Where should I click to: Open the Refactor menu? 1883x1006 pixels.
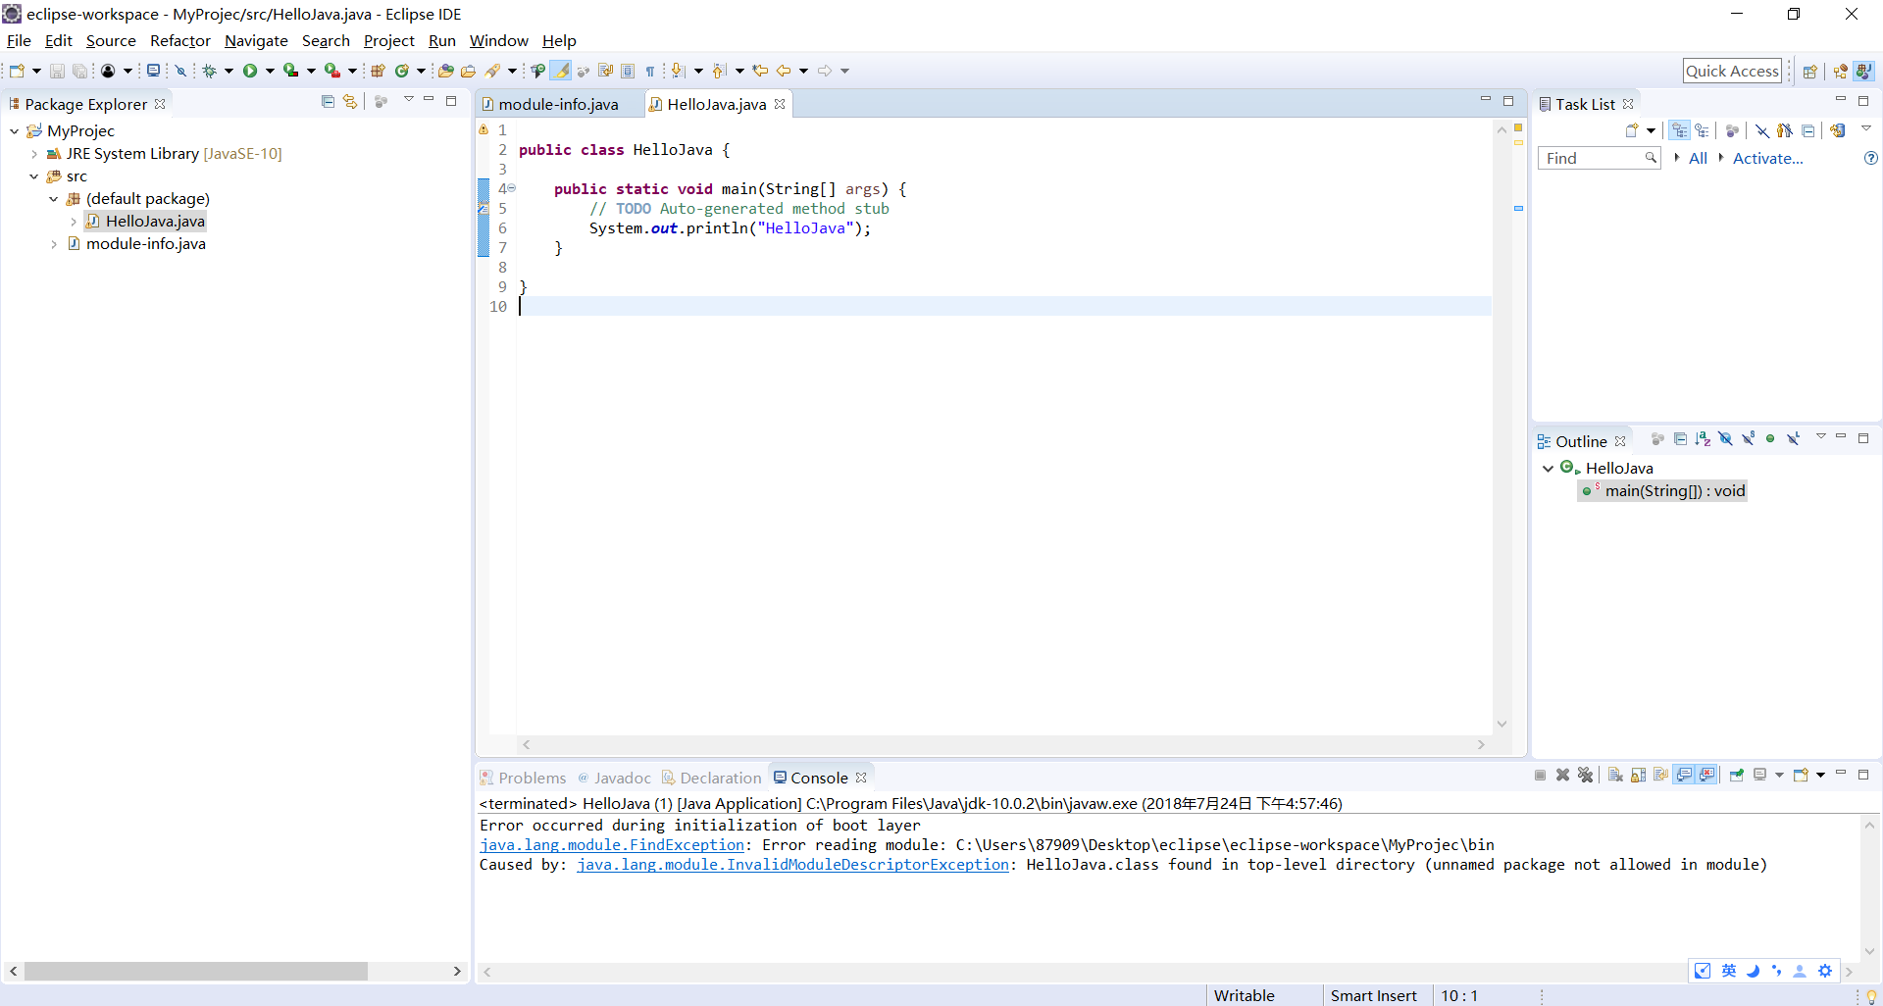click(179, 41)
